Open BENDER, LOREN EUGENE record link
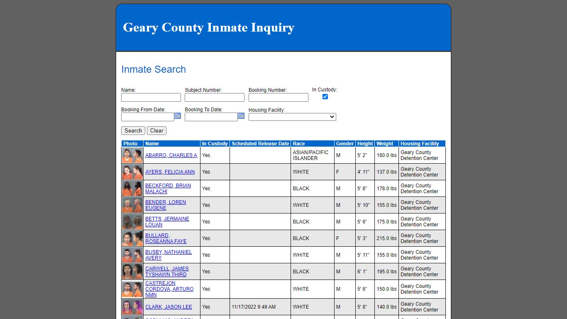Image resolution: width=567 pixels, height=319 pixels. [166, 205]
